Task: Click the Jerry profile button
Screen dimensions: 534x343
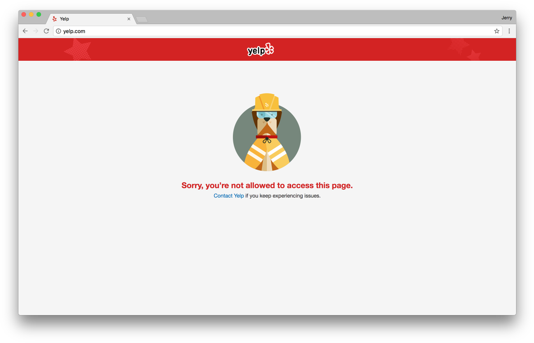Action: (507, 18)
